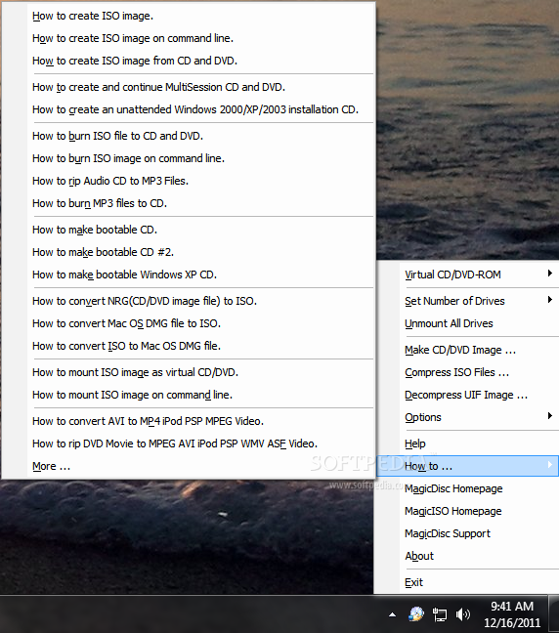Click the Show desktop button beside the clock
Image resolution: width=559 pixels, height=633 pixels.
(554, 614)
